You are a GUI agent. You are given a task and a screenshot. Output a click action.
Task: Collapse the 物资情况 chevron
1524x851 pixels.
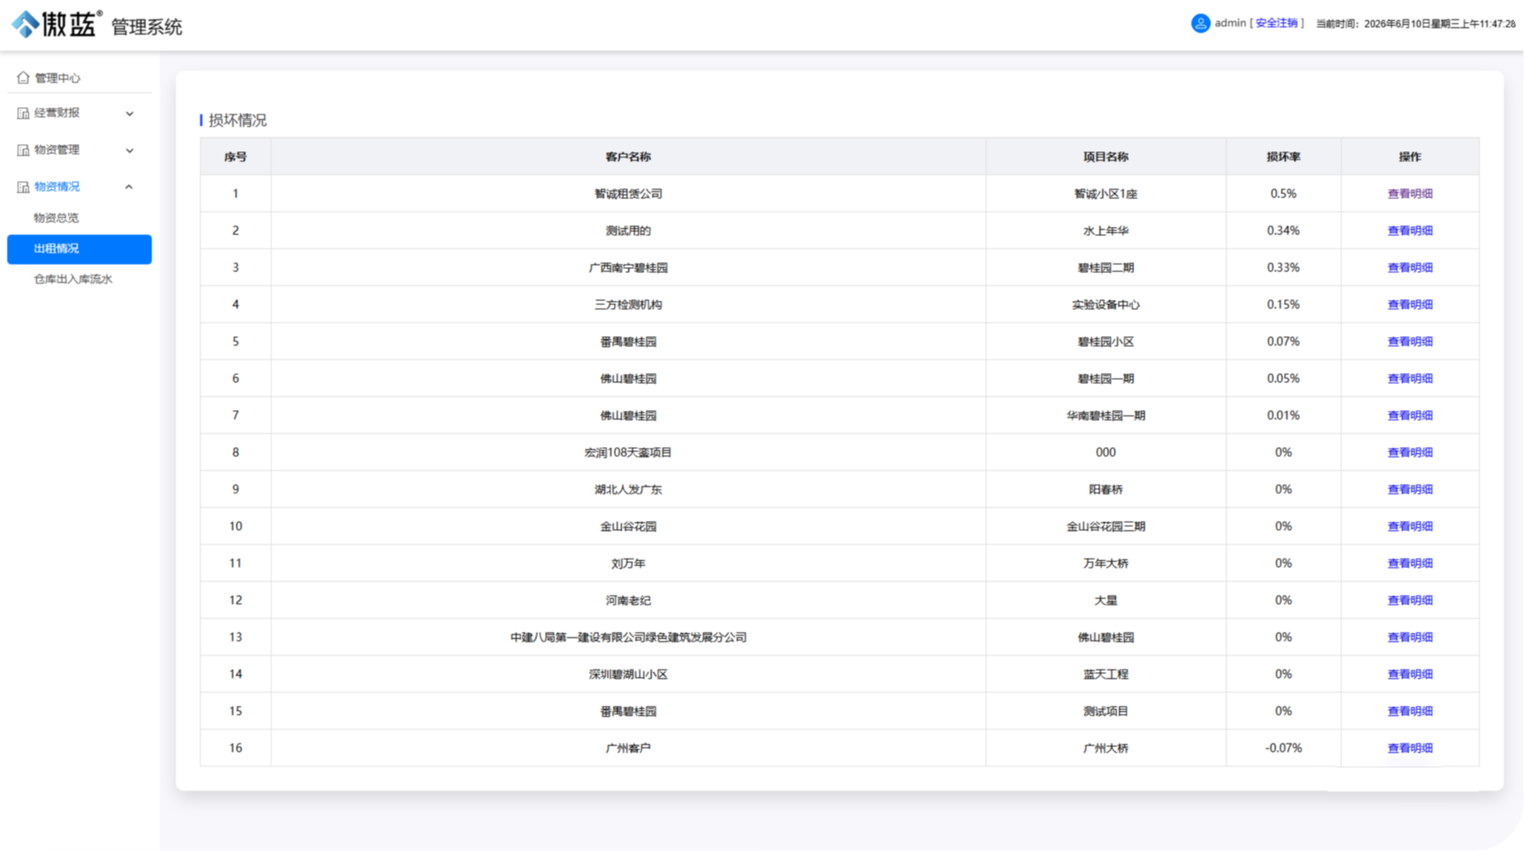click(129, 187)
